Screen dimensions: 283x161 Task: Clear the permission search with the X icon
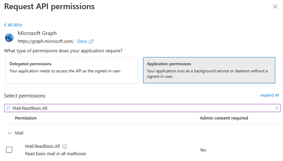[276, 108]
